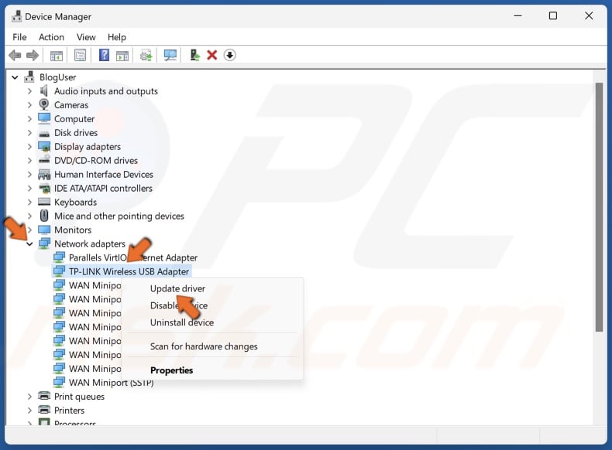Open the File menu

19,37
